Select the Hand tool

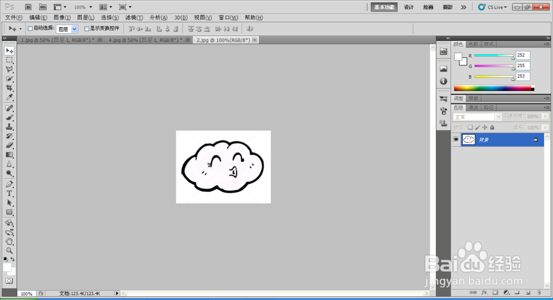click(9, 241)
